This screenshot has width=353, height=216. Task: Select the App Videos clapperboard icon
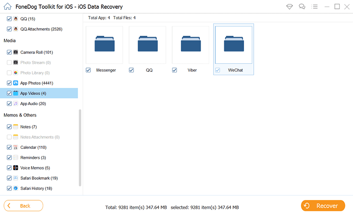(15, 93)
